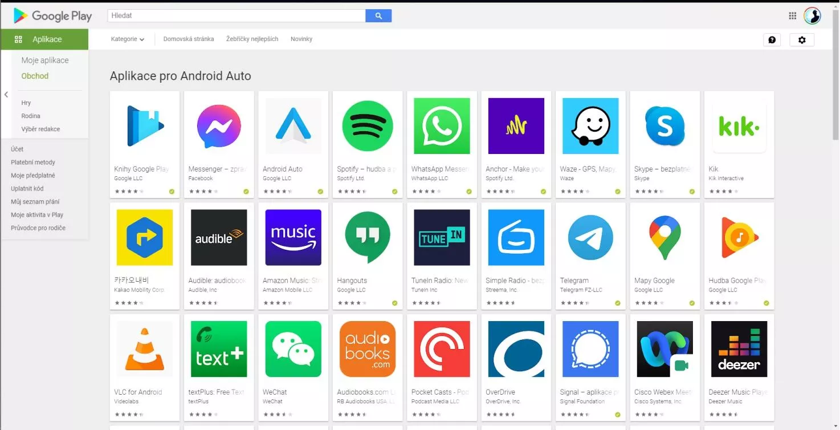The height and width of the screenshot is (430, 840).
Task: Open the Amazon Music app icon
Action: point(293,238)
